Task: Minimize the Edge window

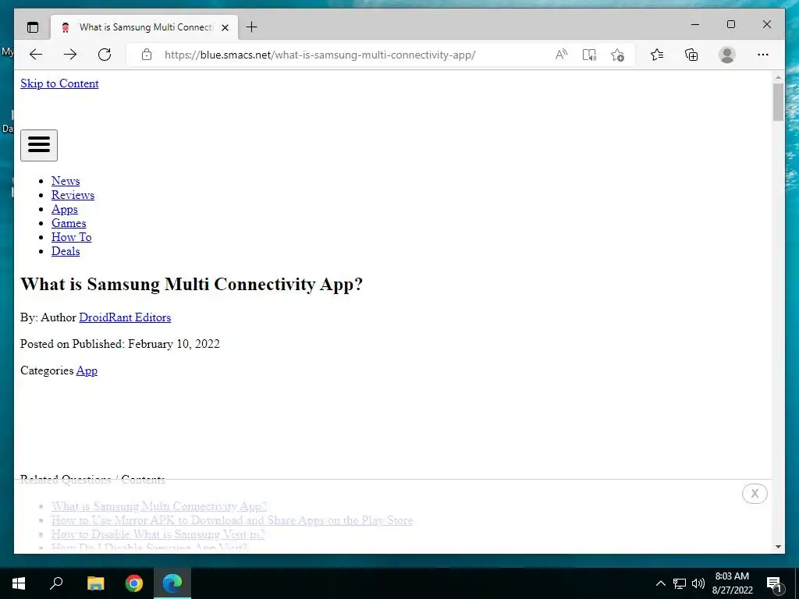Action: 695,24
